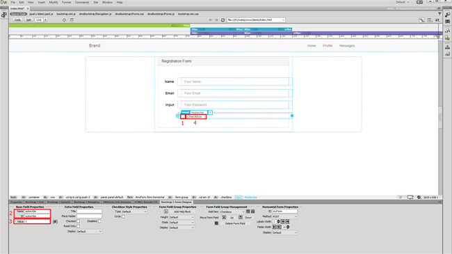452x254 pixels.
Task: Click the info icon next to Add Help Block
Action: tap(166, 212)
